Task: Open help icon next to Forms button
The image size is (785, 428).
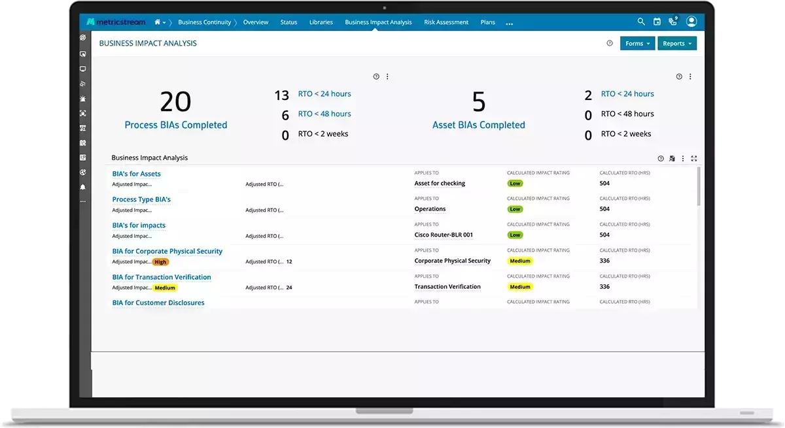Action: 610,43
